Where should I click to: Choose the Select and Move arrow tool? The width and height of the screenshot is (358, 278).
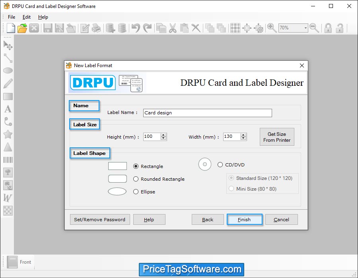[8, 45]
